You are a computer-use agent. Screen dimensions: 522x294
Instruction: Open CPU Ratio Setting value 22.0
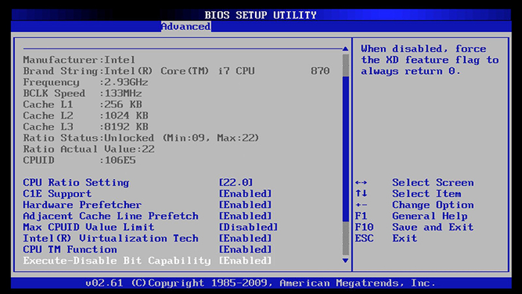click(x=236, y=183)
